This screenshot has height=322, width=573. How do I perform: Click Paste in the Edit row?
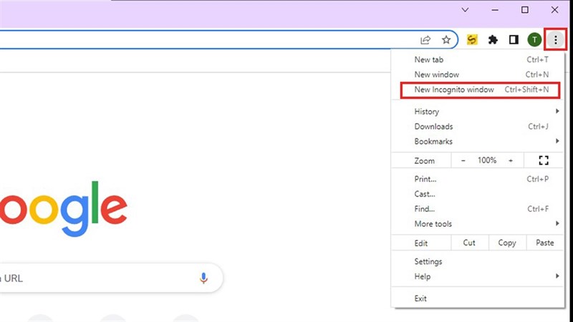click(544, 243)
